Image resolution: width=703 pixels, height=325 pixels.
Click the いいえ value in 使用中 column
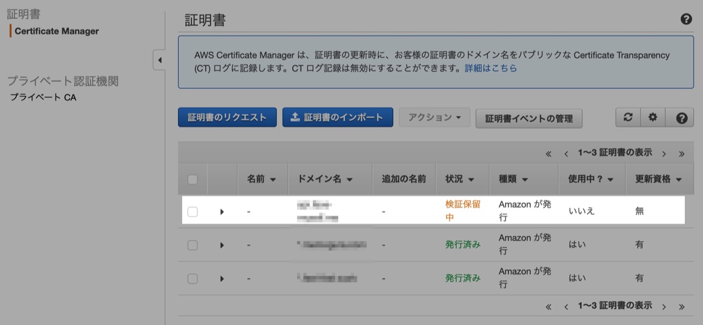pyautogui.click(x=582, y=211)
